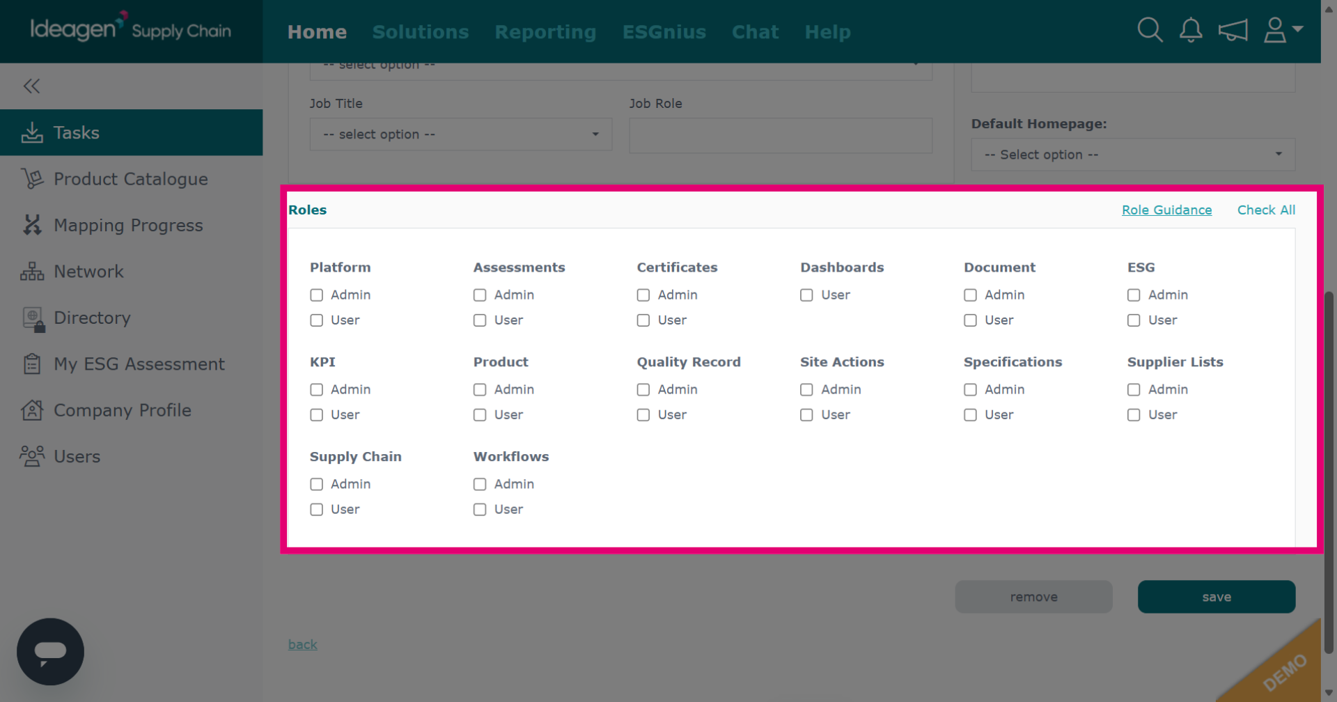Click the Tasks download-tray icon
The width and height of the screenshot is (1337, 702).
coord(32,132)
